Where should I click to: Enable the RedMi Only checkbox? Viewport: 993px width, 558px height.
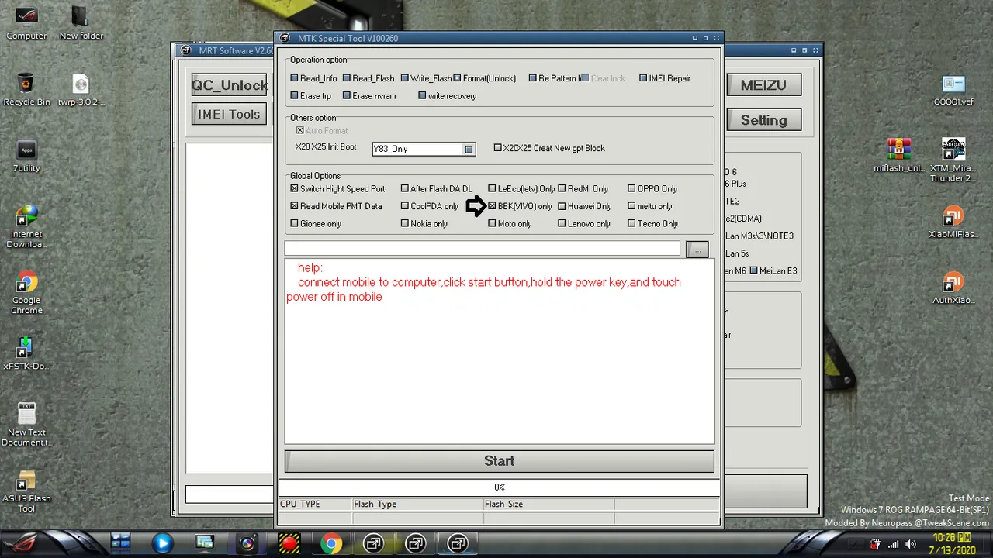tap(562, 189)
